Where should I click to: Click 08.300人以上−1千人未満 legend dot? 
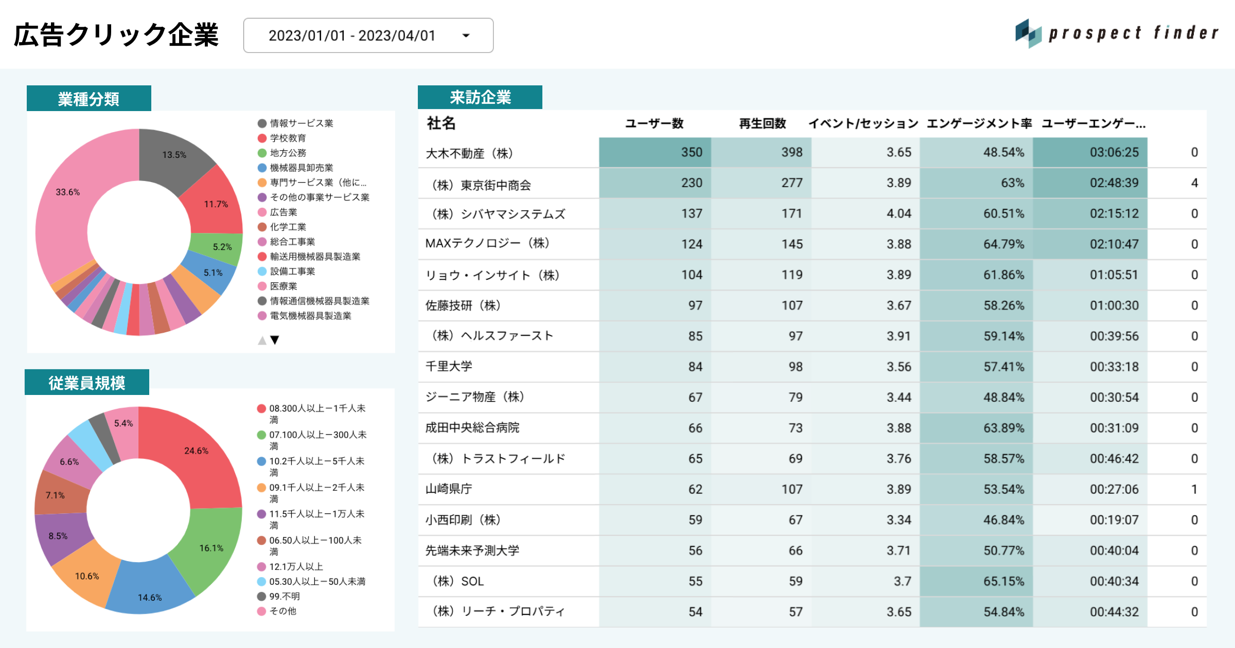(261, 409)
